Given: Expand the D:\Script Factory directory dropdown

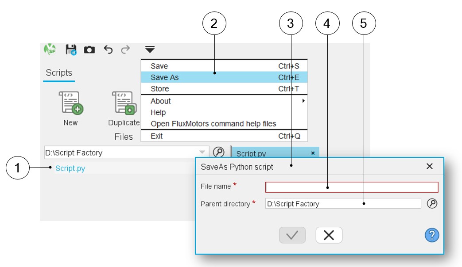Looking at the screenshot, I should coord(202,153).
